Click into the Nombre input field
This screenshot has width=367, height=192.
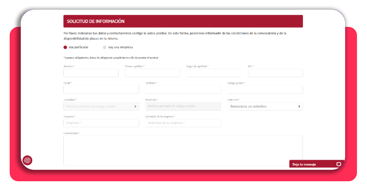(x=91, y=73)
